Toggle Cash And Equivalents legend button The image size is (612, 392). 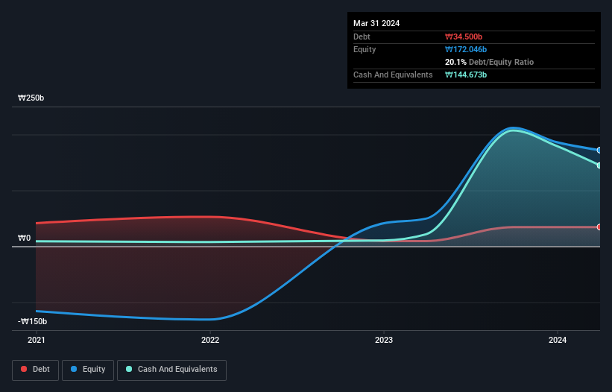171,370
